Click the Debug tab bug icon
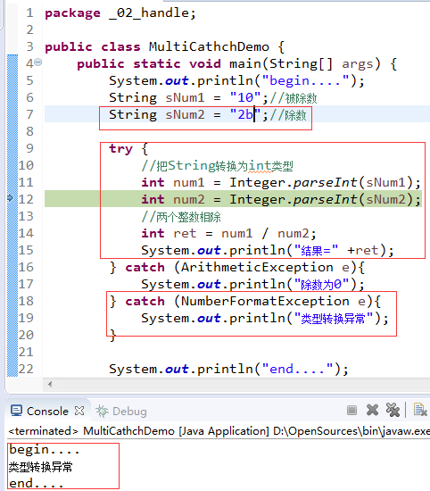430x491 pixels. point(102,412)
